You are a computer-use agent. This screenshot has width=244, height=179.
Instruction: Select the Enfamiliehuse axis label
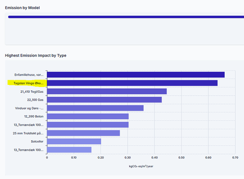29,74
